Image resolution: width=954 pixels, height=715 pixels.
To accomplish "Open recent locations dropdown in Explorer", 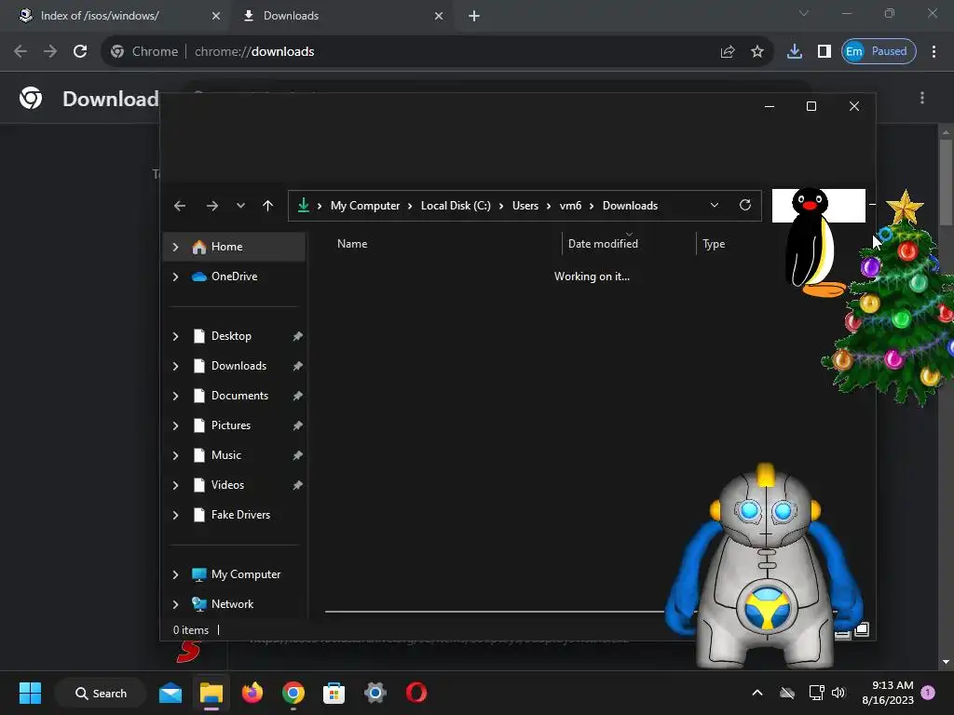I will coord(241,206).
